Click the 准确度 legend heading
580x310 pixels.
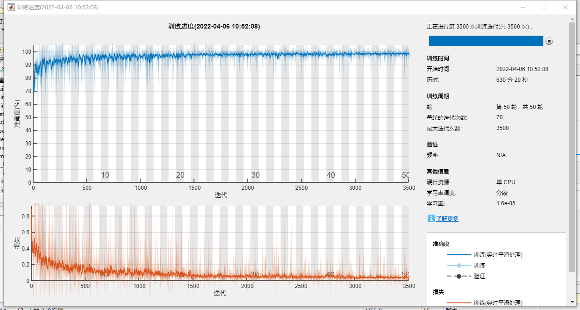click(441, 244)
